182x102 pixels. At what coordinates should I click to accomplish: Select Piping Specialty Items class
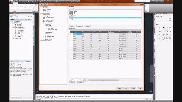(x=52, y=29)
